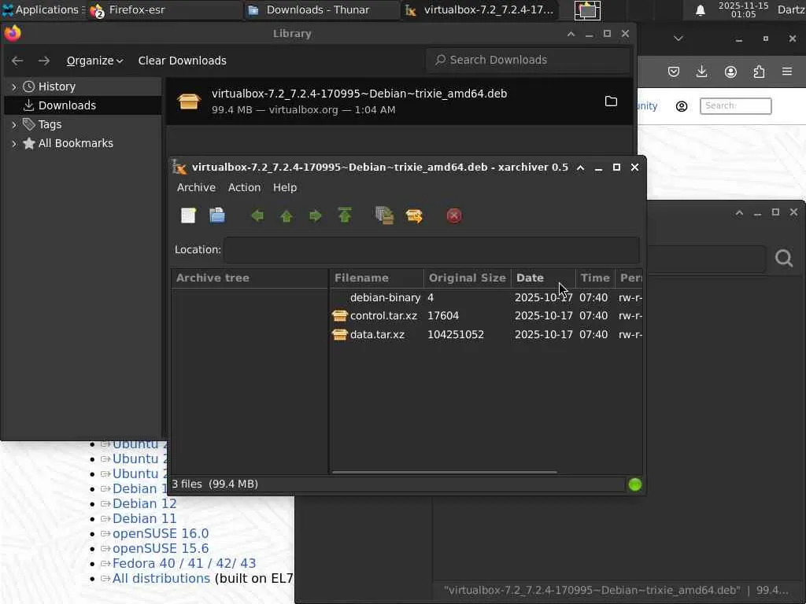Click the green status indicator in xarchiver
Image resolution: width=806 pixels, height=604 pixels.
click(x=635, y=484)
